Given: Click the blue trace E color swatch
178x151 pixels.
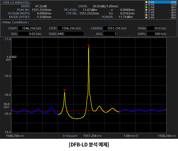Looking at the screenshot, I should pyautogui.click(x=146, y=12).
